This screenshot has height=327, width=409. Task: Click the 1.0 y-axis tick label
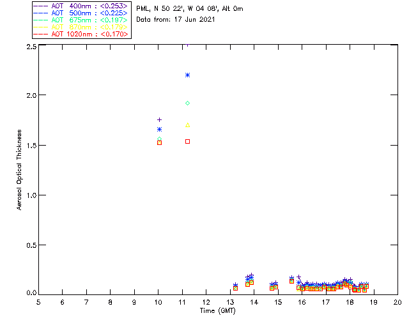click(x=31, y=195)
